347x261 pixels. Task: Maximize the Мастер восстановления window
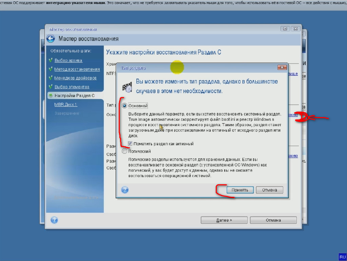pyautogui.click(x=286, y=29)
